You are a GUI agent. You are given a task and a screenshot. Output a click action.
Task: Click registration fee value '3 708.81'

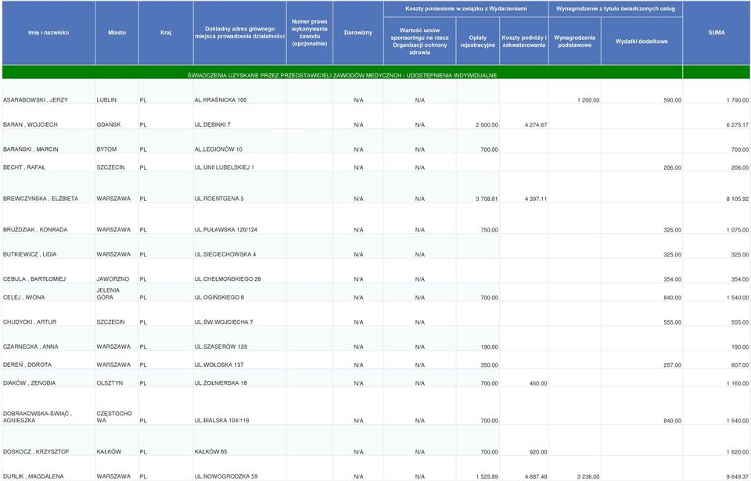(487, 199)
